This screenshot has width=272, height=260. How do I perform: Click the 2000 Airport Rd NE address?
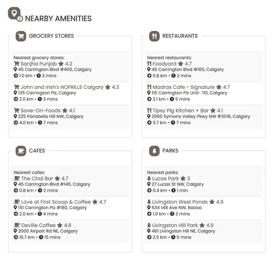48,231
